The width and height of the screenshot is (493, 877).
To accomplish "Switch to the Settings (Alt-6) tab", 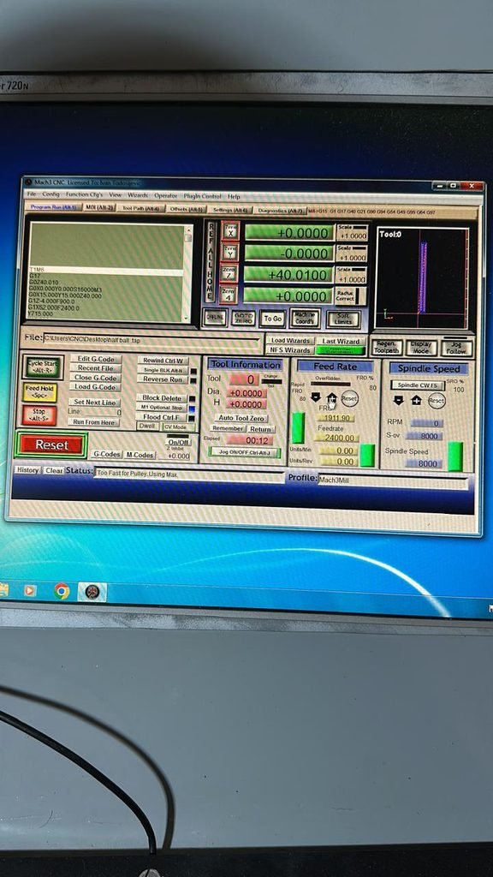I will pos(231,210).
